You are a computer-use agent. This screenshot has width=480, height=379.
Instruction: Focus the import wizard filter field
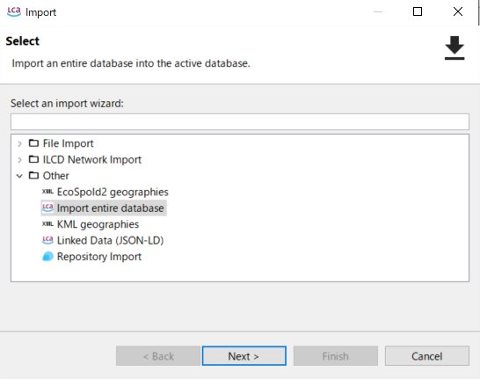[240, 122]
